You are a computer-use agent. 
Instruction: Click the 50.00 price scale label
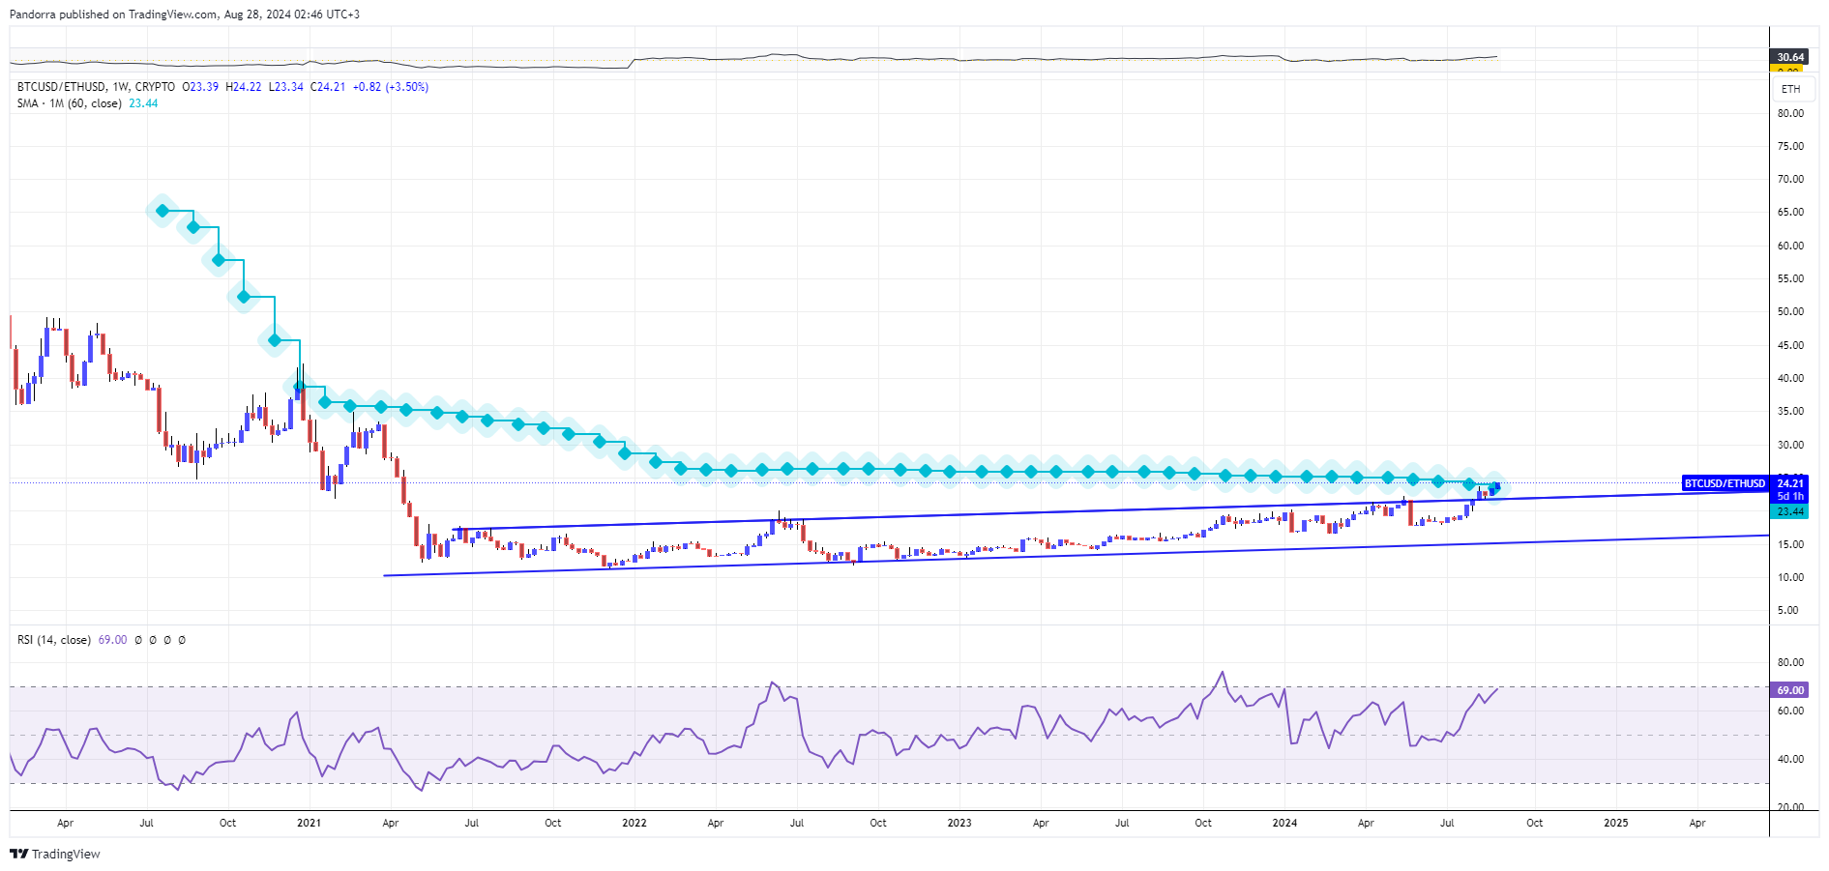click(x=1790, y=311)
